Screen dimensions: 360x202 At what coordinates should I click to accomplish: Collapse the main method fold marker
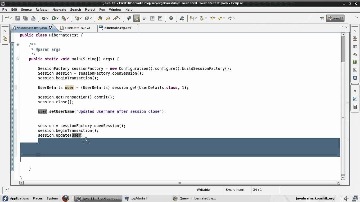pyautogui.click(x=18, y=59)
